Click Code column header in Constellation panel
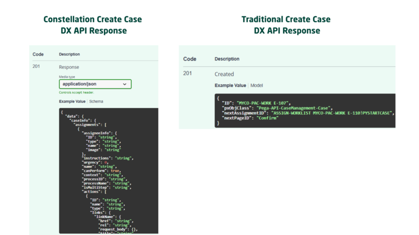 coord(38,54)
